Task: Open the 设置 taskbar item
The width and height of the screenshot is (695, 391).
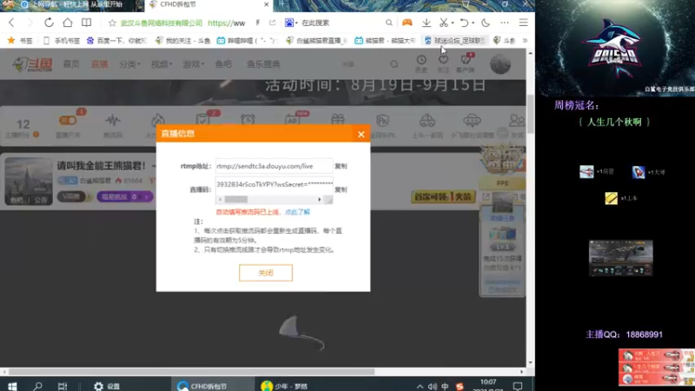Action: (107, 386)
